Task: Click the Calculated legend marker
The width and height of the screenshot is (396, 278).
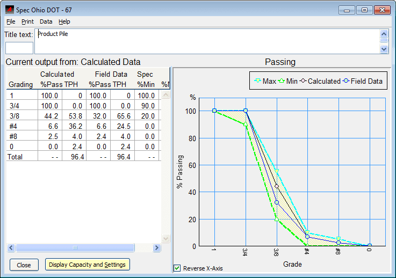Action: 303,81
